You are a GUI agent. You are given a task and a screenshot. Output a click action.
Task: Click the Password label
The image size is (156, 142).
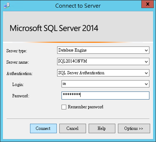tap(21, 96)
